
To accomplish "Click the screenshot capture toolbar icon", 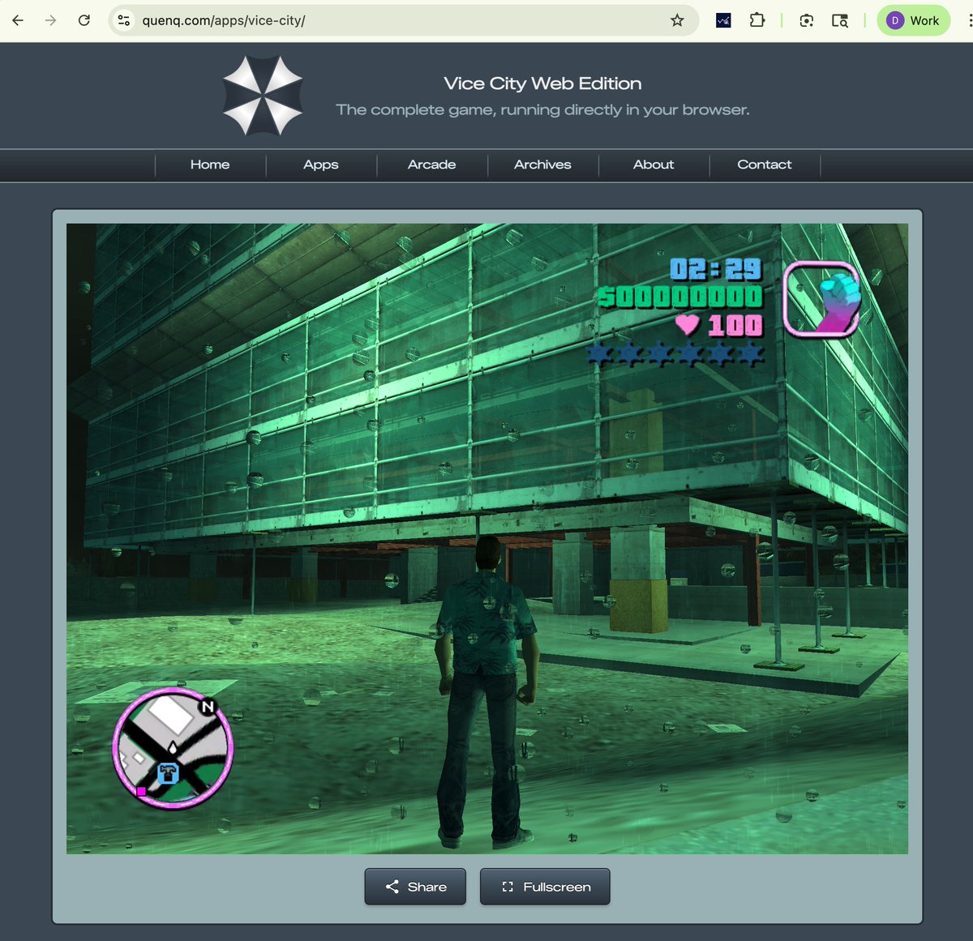I will pyautogui.click(x=806, y=20).
